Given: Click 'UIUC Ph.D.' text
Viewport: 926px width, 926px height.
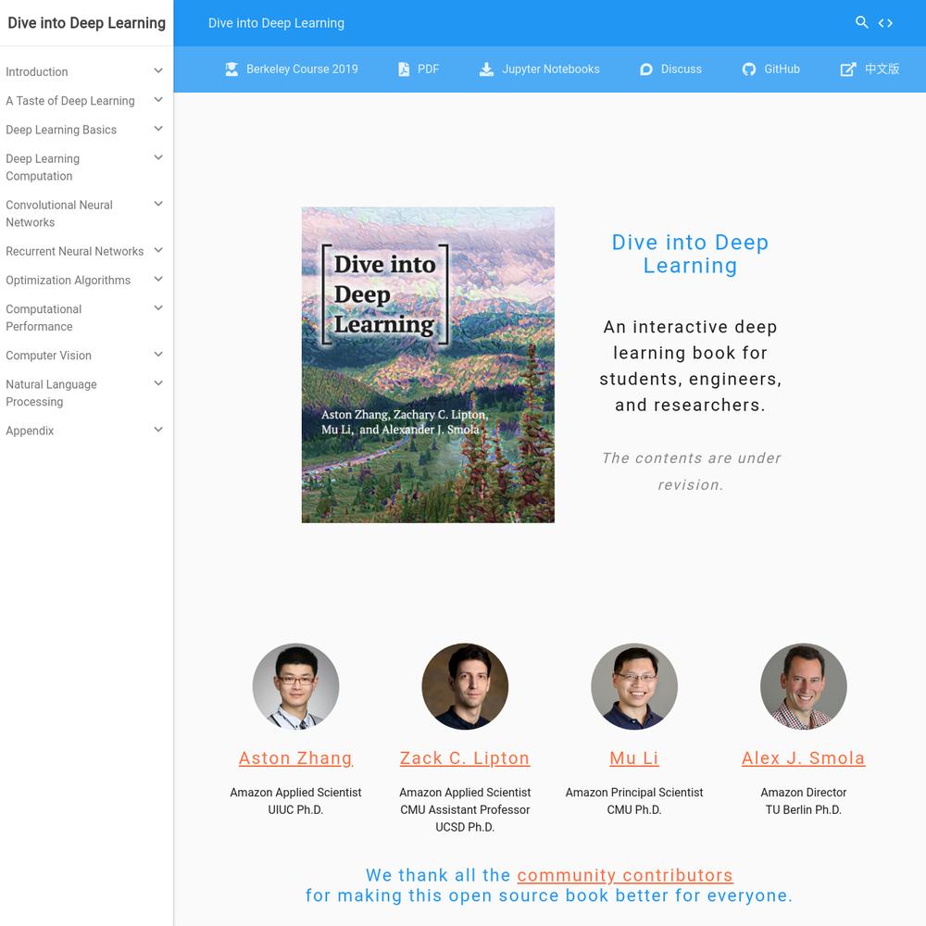Looking at the screenshot, I should 295,809.
